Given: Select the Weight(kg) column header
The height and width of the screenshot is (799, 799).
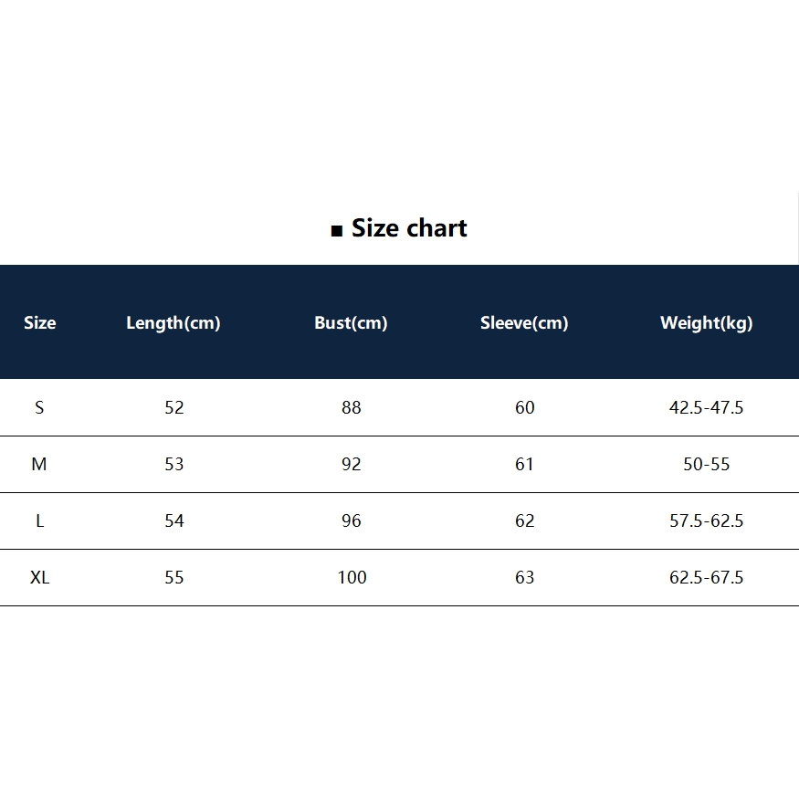Looking at the screenshot, I should [x=706, y=323].
